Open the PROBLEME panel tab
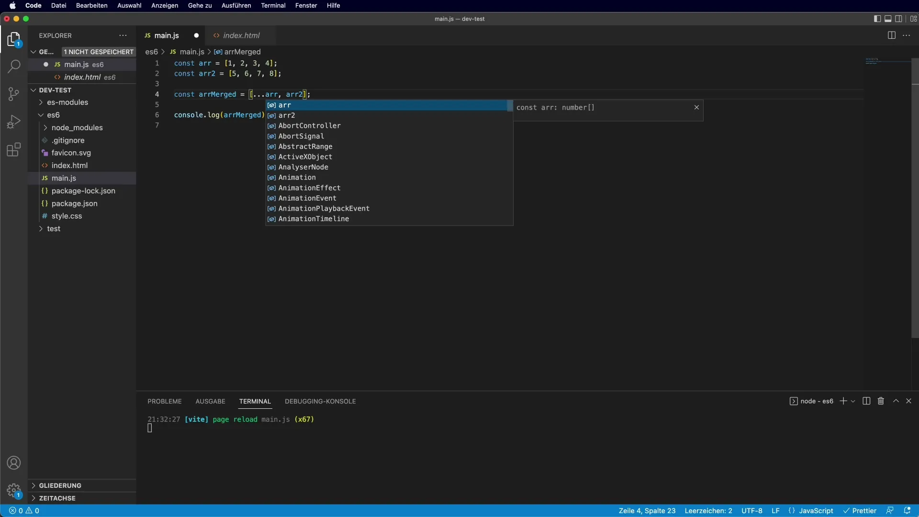The image size is (919, 517). 165,401
